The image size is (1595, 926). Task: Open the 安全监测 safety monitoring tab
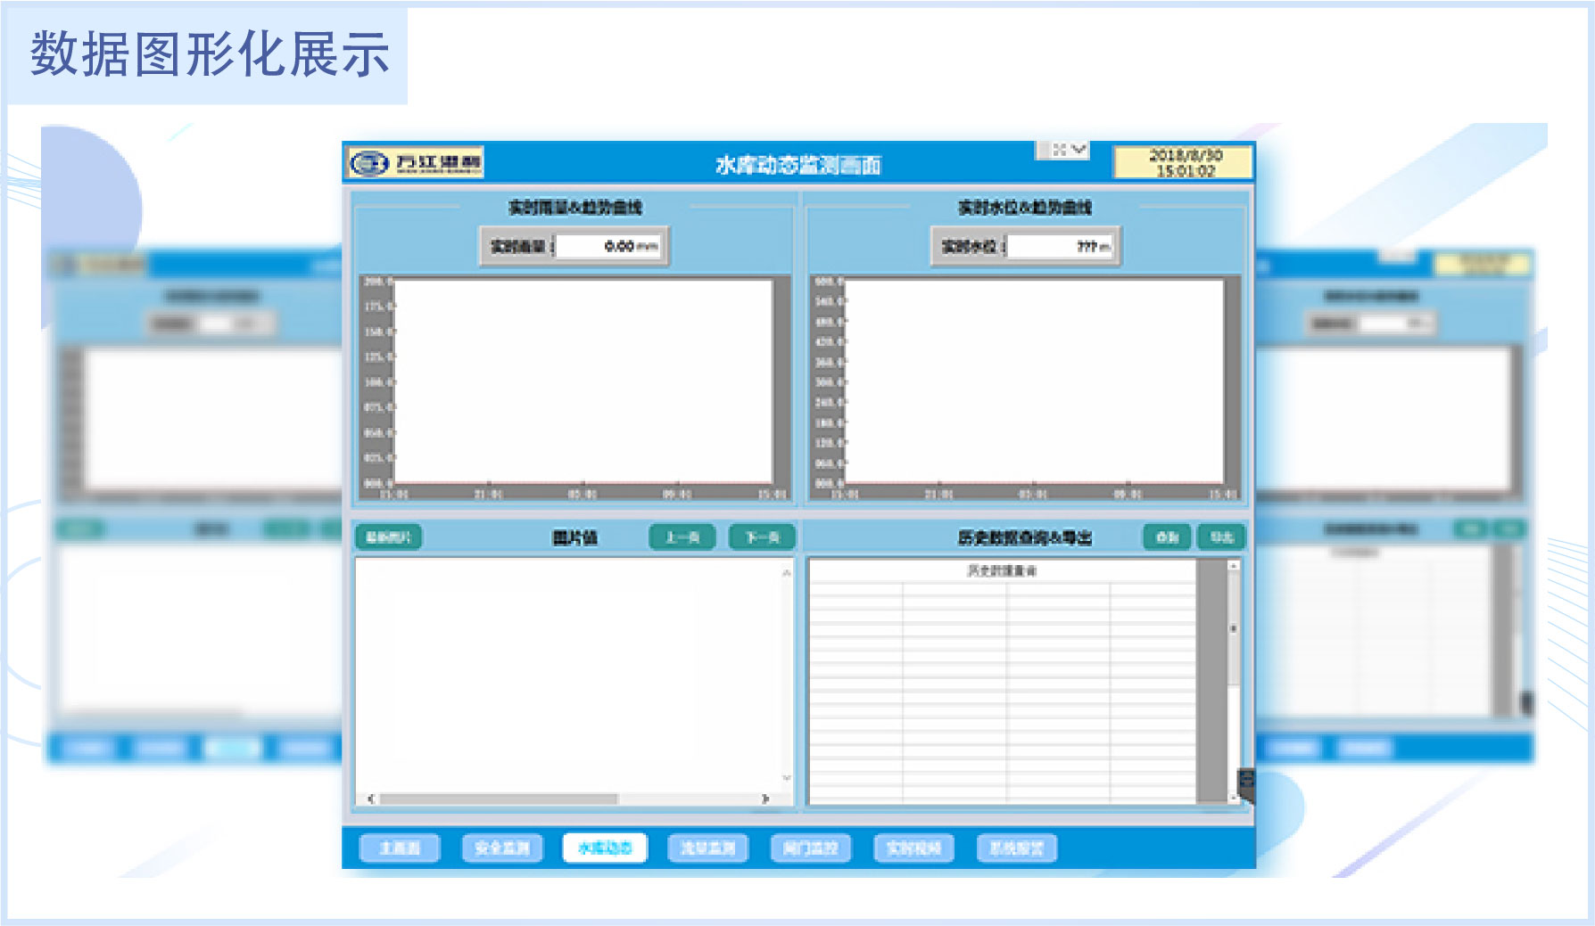pyautogui.click(x=502, y=848)
